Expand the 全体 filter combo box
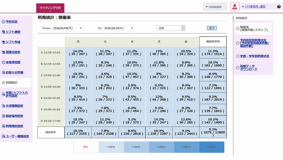 pos(170,28)
